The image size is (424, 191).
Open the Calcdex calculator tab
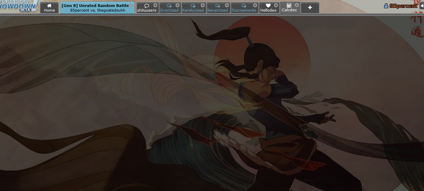[289, 8]
